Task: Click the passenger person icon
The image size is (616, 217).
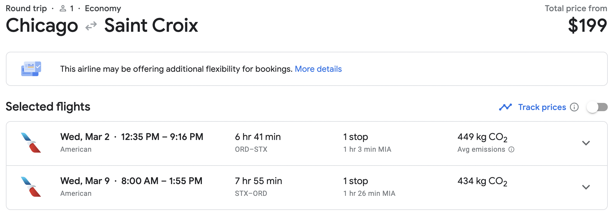Action: (63, 8)
